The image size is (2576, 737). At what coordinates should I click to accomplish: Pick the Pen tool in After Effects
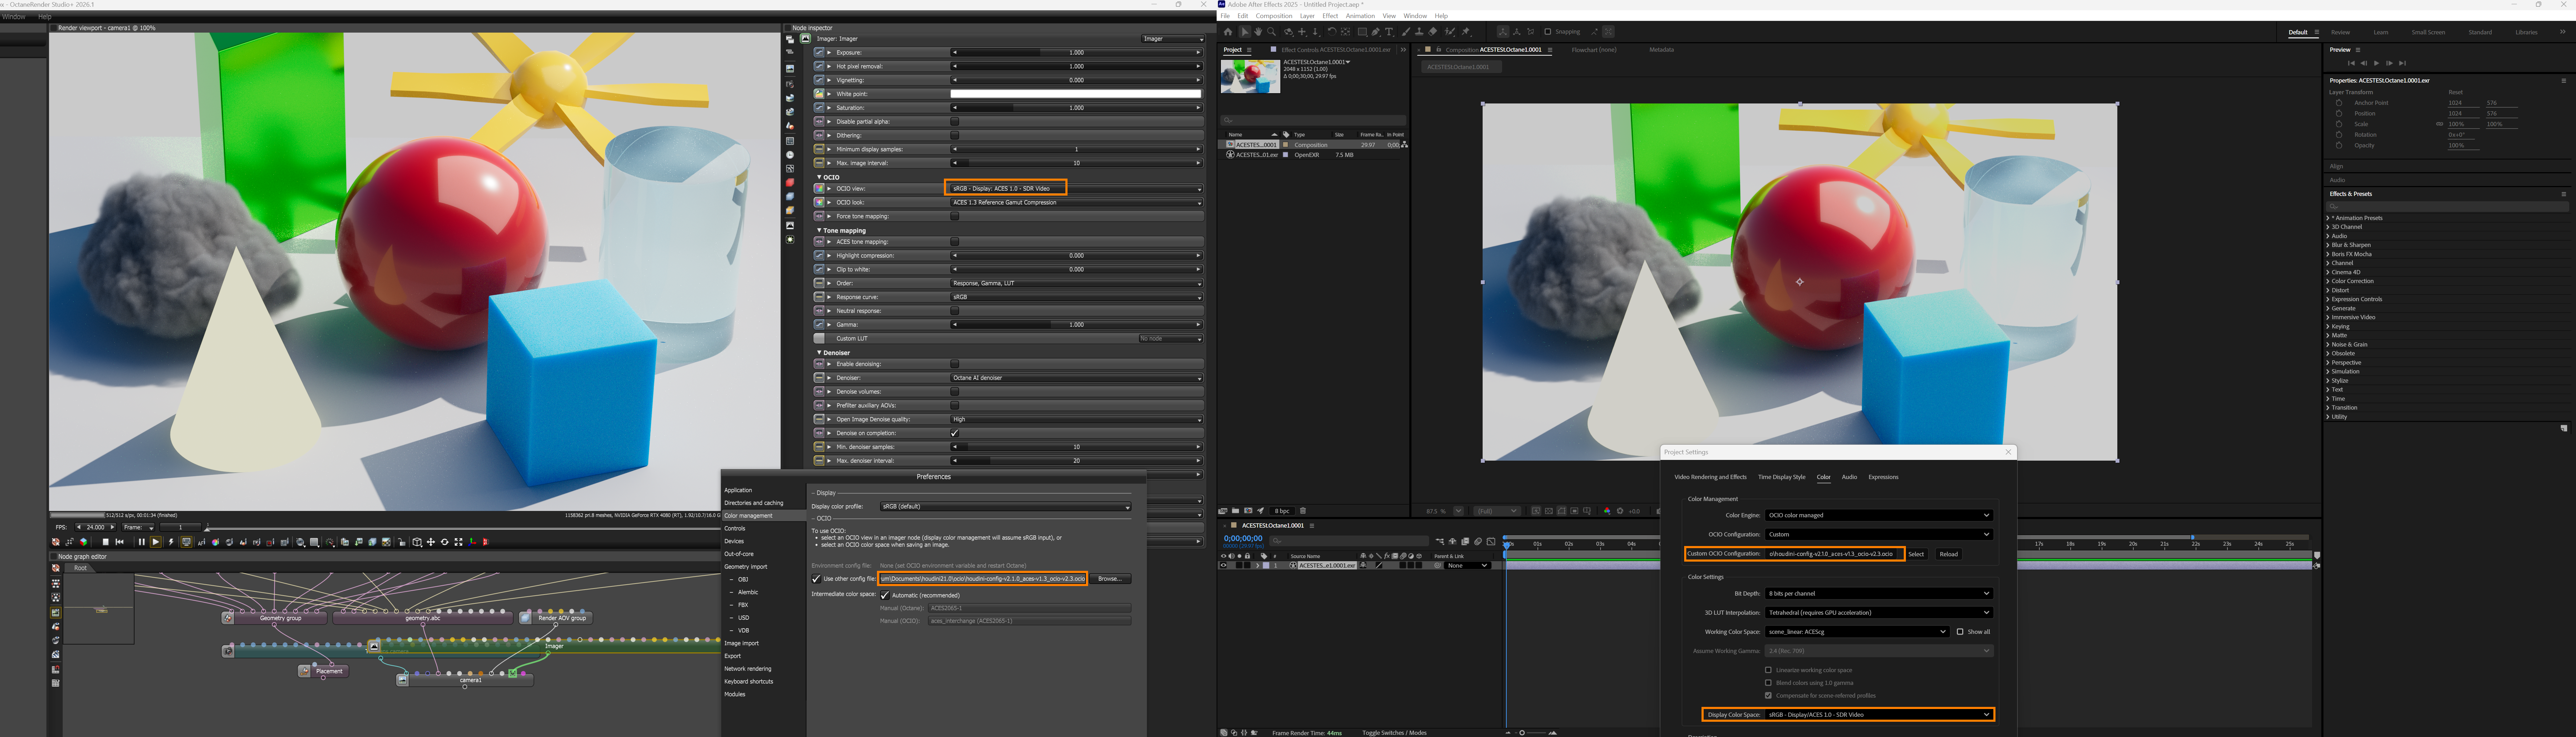point(1375,32)
